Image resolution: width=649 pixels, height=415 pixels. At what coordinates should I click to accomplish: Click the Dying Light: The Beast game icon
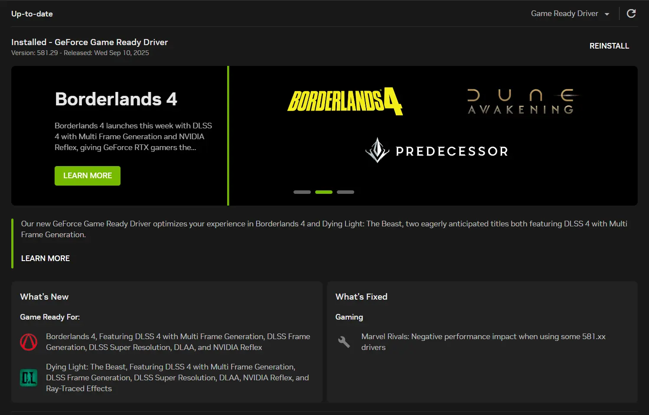click(x=29, y=378)
